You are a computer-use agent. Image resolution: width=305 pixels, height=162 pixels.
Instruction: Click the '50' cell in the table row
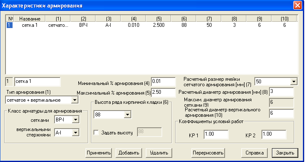click(x=209, y=25)
